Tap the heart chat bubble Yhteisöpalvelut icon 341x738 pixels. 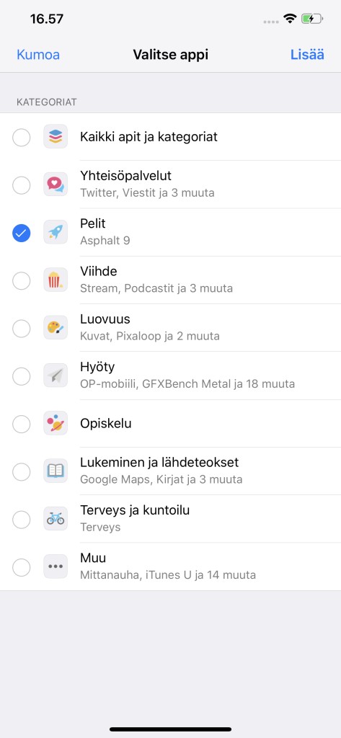(x=56, y=184)
